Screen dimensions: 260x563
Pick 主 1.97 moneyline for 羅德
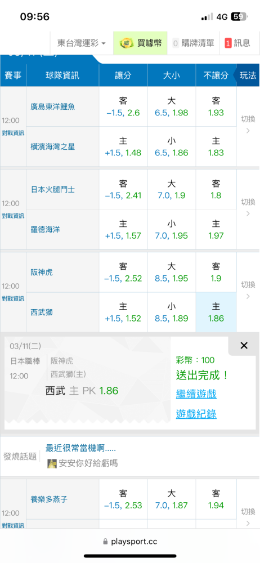tap(216, 230)
